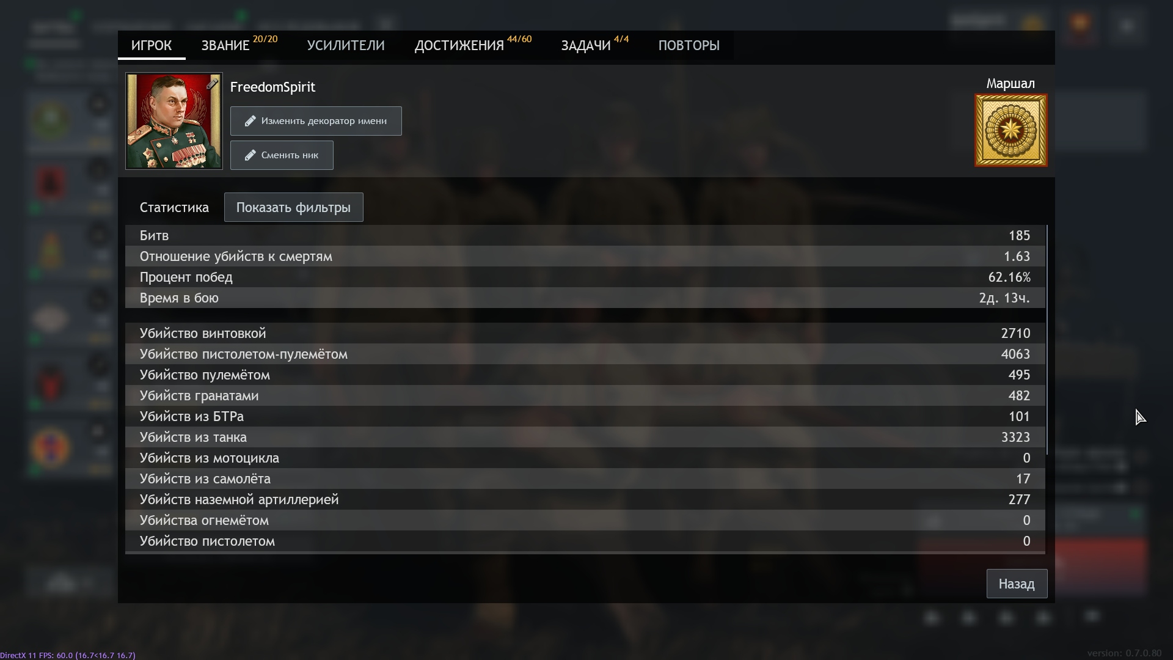The height and width of the screenshot is (660, 1173).
Task: Select the ЗАДАЧИ tab
Action: (x=586, y=46)
